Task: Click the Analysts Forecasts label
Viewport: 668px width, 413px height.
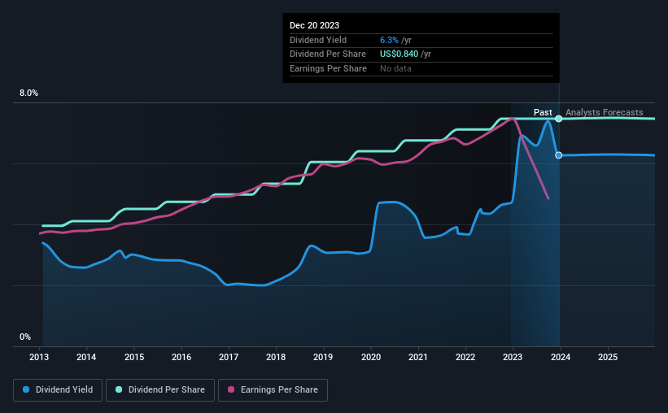Action: [x=604, y=112]
